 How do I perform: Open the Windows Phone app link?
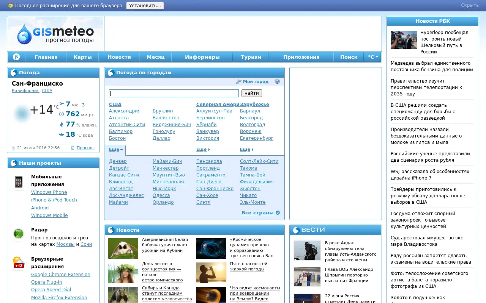point(49,192)
